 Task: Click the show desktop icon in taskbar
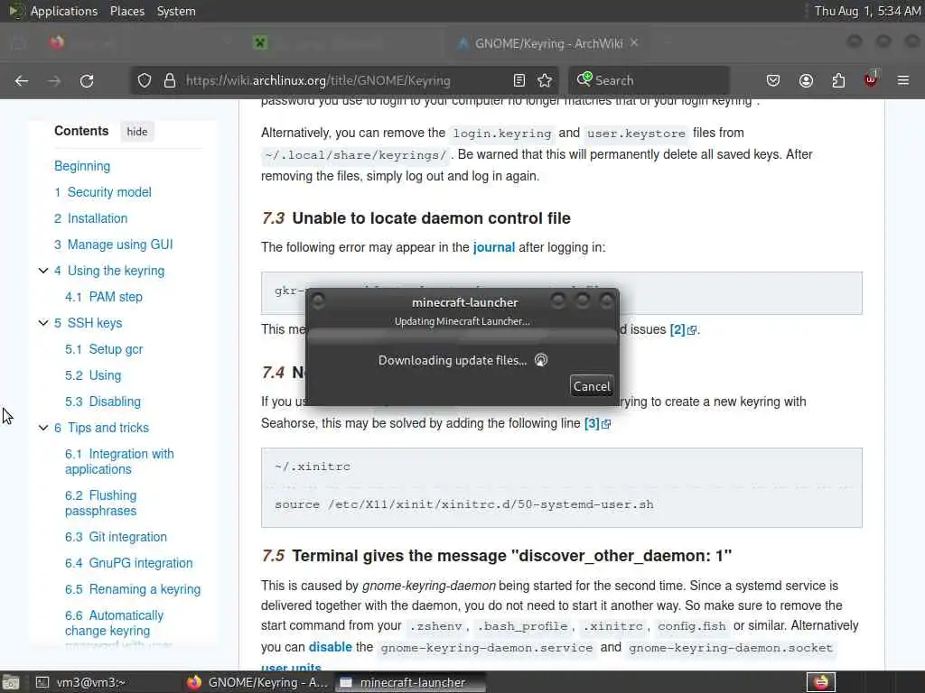click(11, 682)
